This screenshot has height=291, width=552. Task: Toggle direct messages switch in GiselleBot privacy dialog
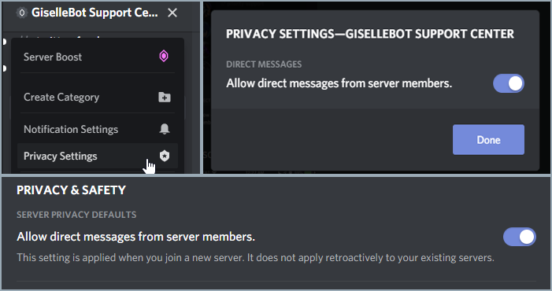coord(509,83)
